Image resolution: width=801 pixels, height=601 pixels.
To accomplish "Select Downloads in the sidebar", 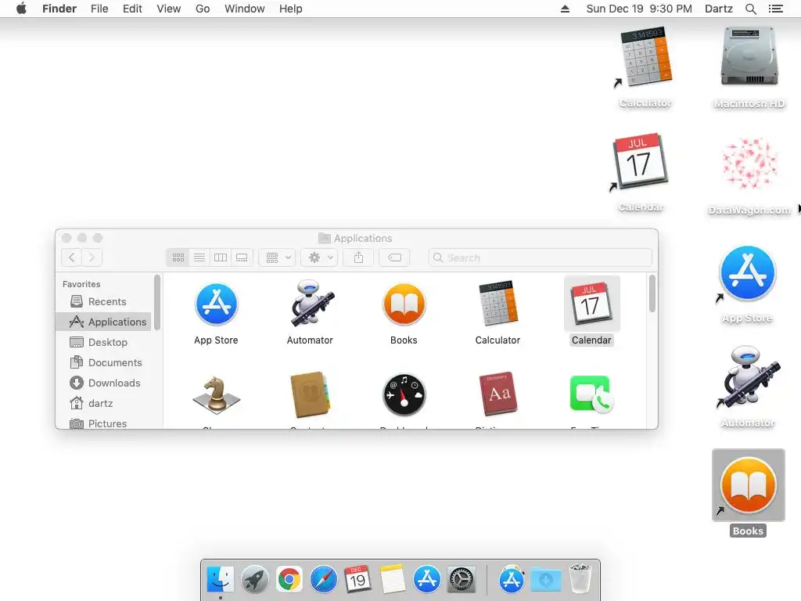I will pyautogui.click(x=105, y=383).
